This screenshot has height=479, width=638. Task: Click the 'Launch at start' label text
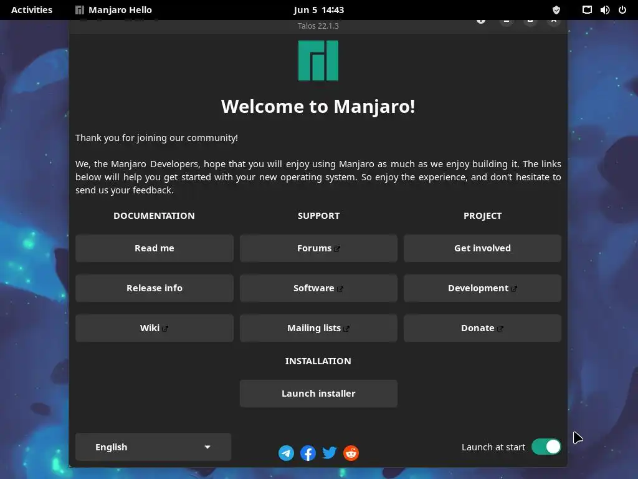click(493, 447)
